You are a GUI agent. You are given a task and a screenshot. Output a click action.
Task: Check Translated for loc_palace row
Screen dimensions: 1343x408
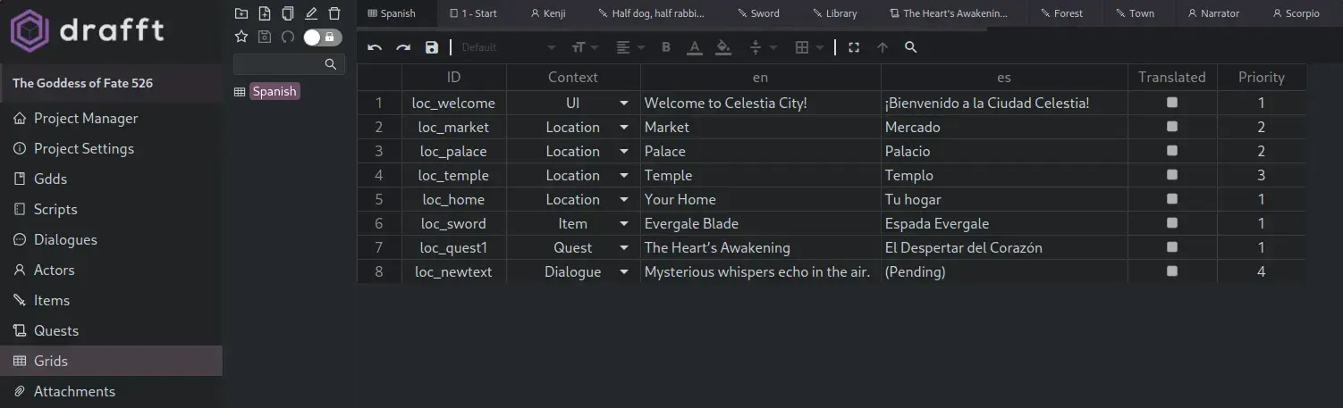(1172, 151)
